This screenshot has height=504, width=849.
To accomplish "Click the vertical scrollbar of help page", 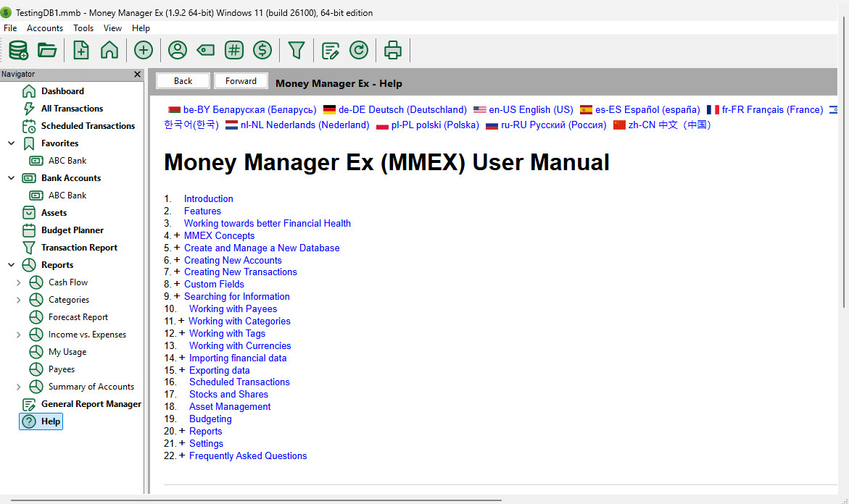I will 844,162.
